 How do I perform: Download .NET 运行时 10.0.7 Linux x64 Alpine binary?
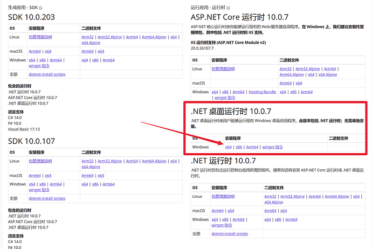273,202
